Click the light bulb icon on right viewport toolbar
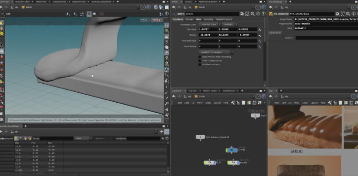The width and height of the screenshot is (358, 176). [x=167, y=53]
